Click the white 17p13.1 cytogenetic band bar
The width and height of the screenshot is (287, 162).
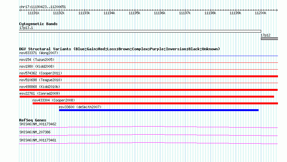pyautogui.click(x=140, y=31)
